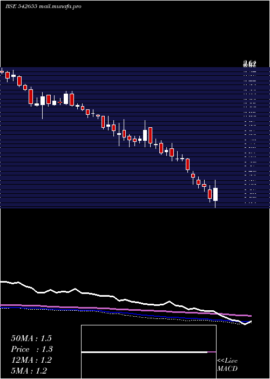Viewport: 270px width, 379px height.
Task: Click the 'BSE 542655 mail.munafa.pro' title text
Action: pyautogui.click(x=43, y=6)
